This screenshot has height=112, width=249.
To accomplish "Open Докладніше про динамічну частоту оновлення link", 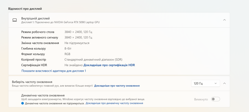I will 114,103.
